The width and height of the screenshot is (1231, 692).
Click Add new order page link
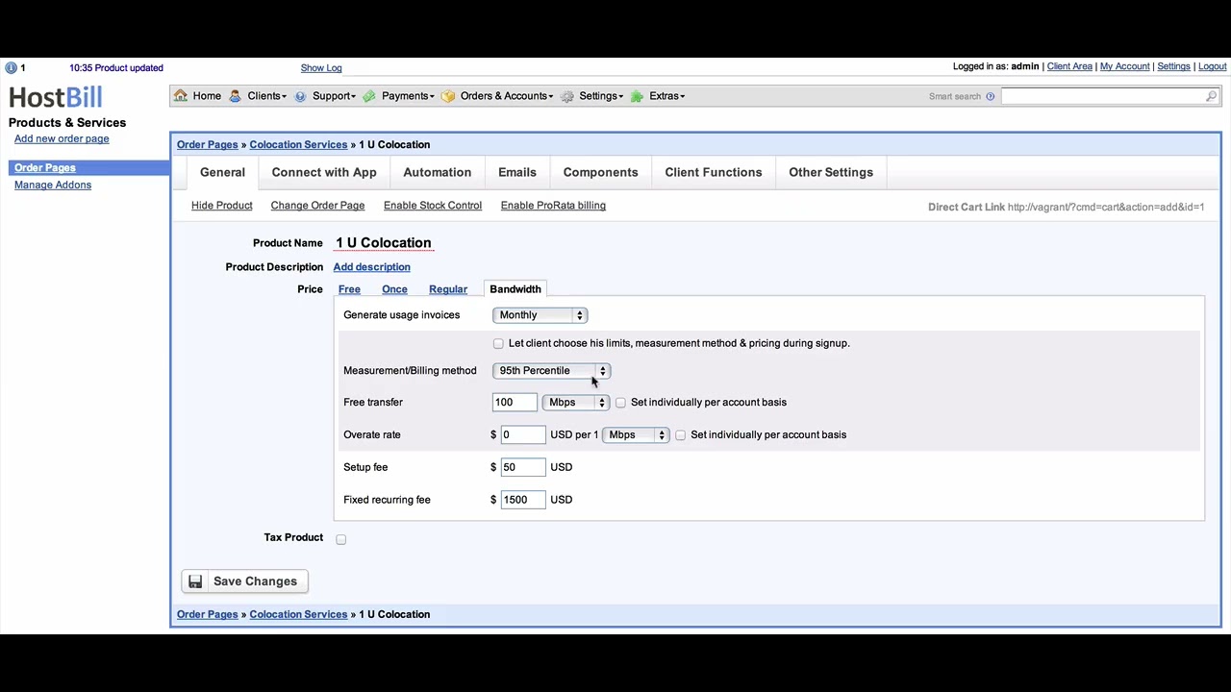click(x=62, y=139)
